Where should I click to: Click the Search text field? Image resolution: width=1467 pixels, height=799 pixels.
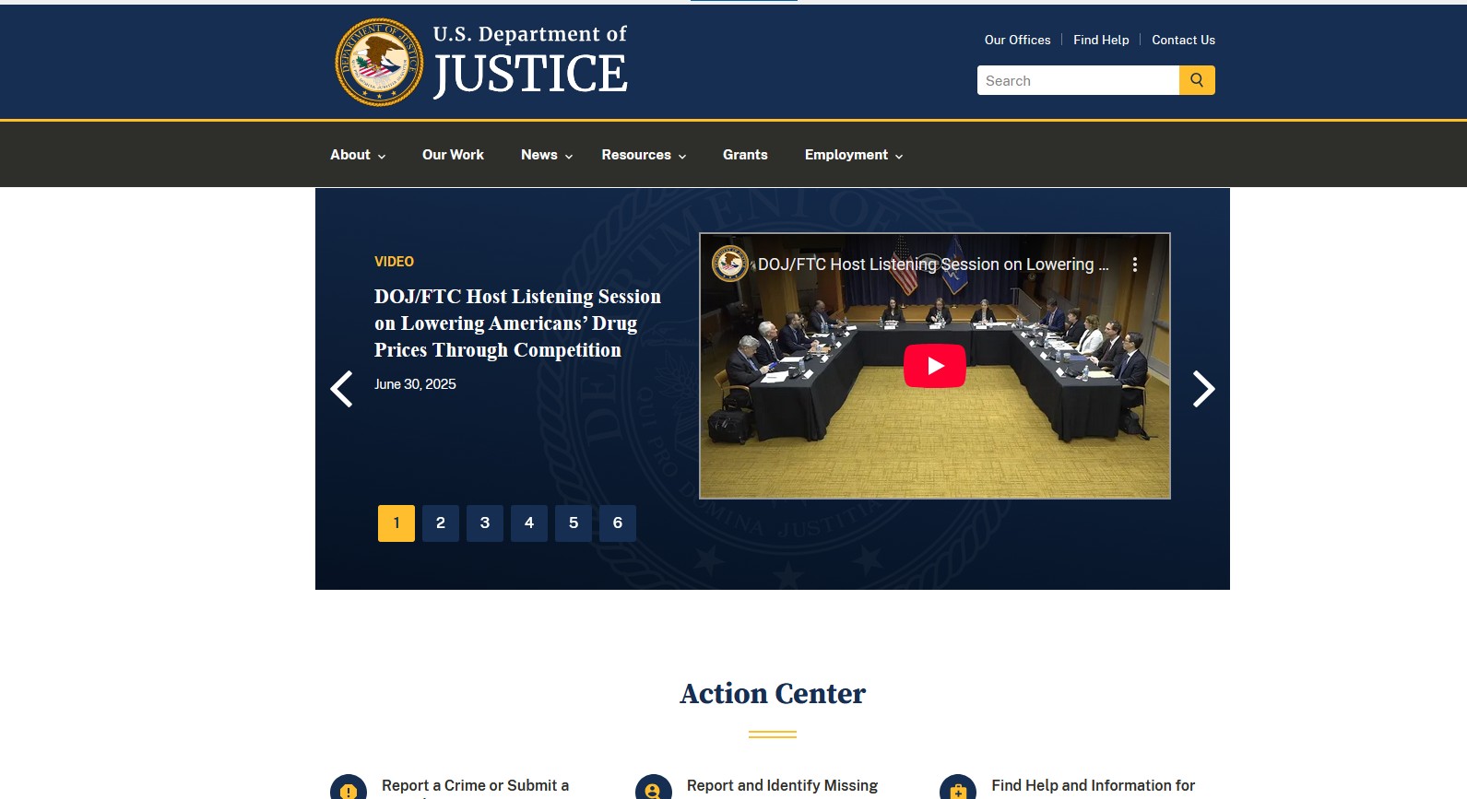(1078, 80)
